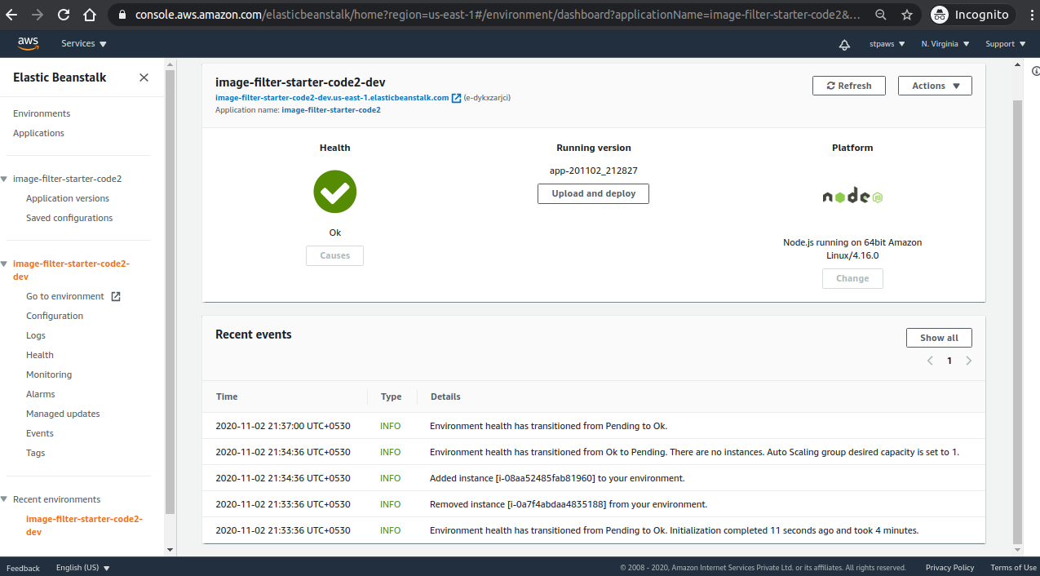1040x576 pixels.
Task: Select image-filter-starter-code2-dev environment heading in sidebar
Action: click(71, 270)
